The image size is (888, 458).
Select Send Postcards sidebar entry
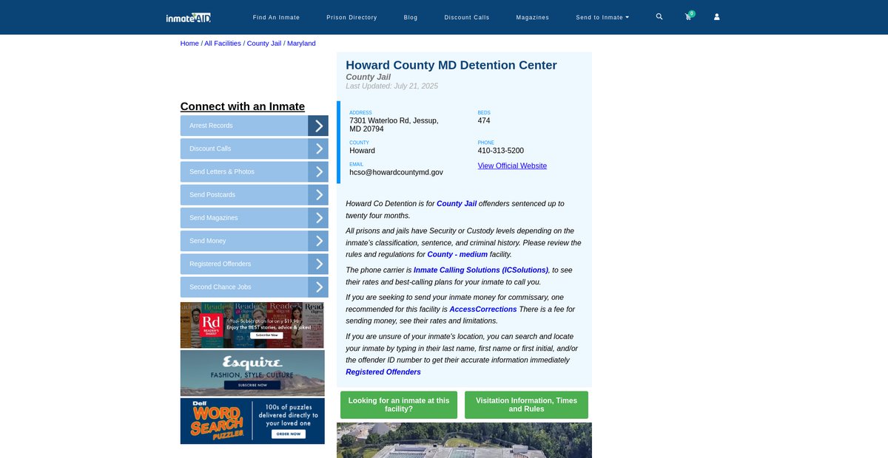(x=244, y=195)
